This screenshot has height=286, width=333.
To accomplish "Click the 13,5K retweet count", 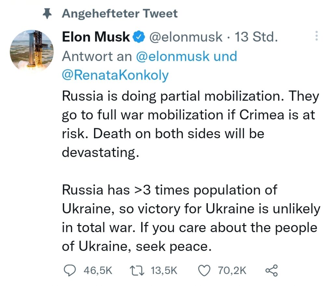I will pos(164,270).
